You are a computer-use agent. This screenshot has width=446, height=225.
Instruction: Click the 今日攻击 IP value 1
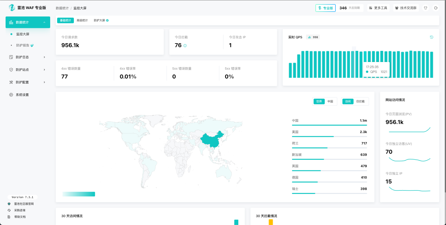[230, 45]
